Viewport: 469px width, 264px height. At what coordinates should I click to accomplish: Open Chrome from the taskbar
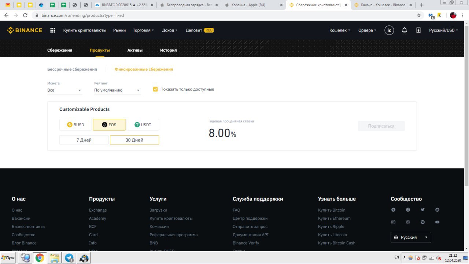(40, 258)
